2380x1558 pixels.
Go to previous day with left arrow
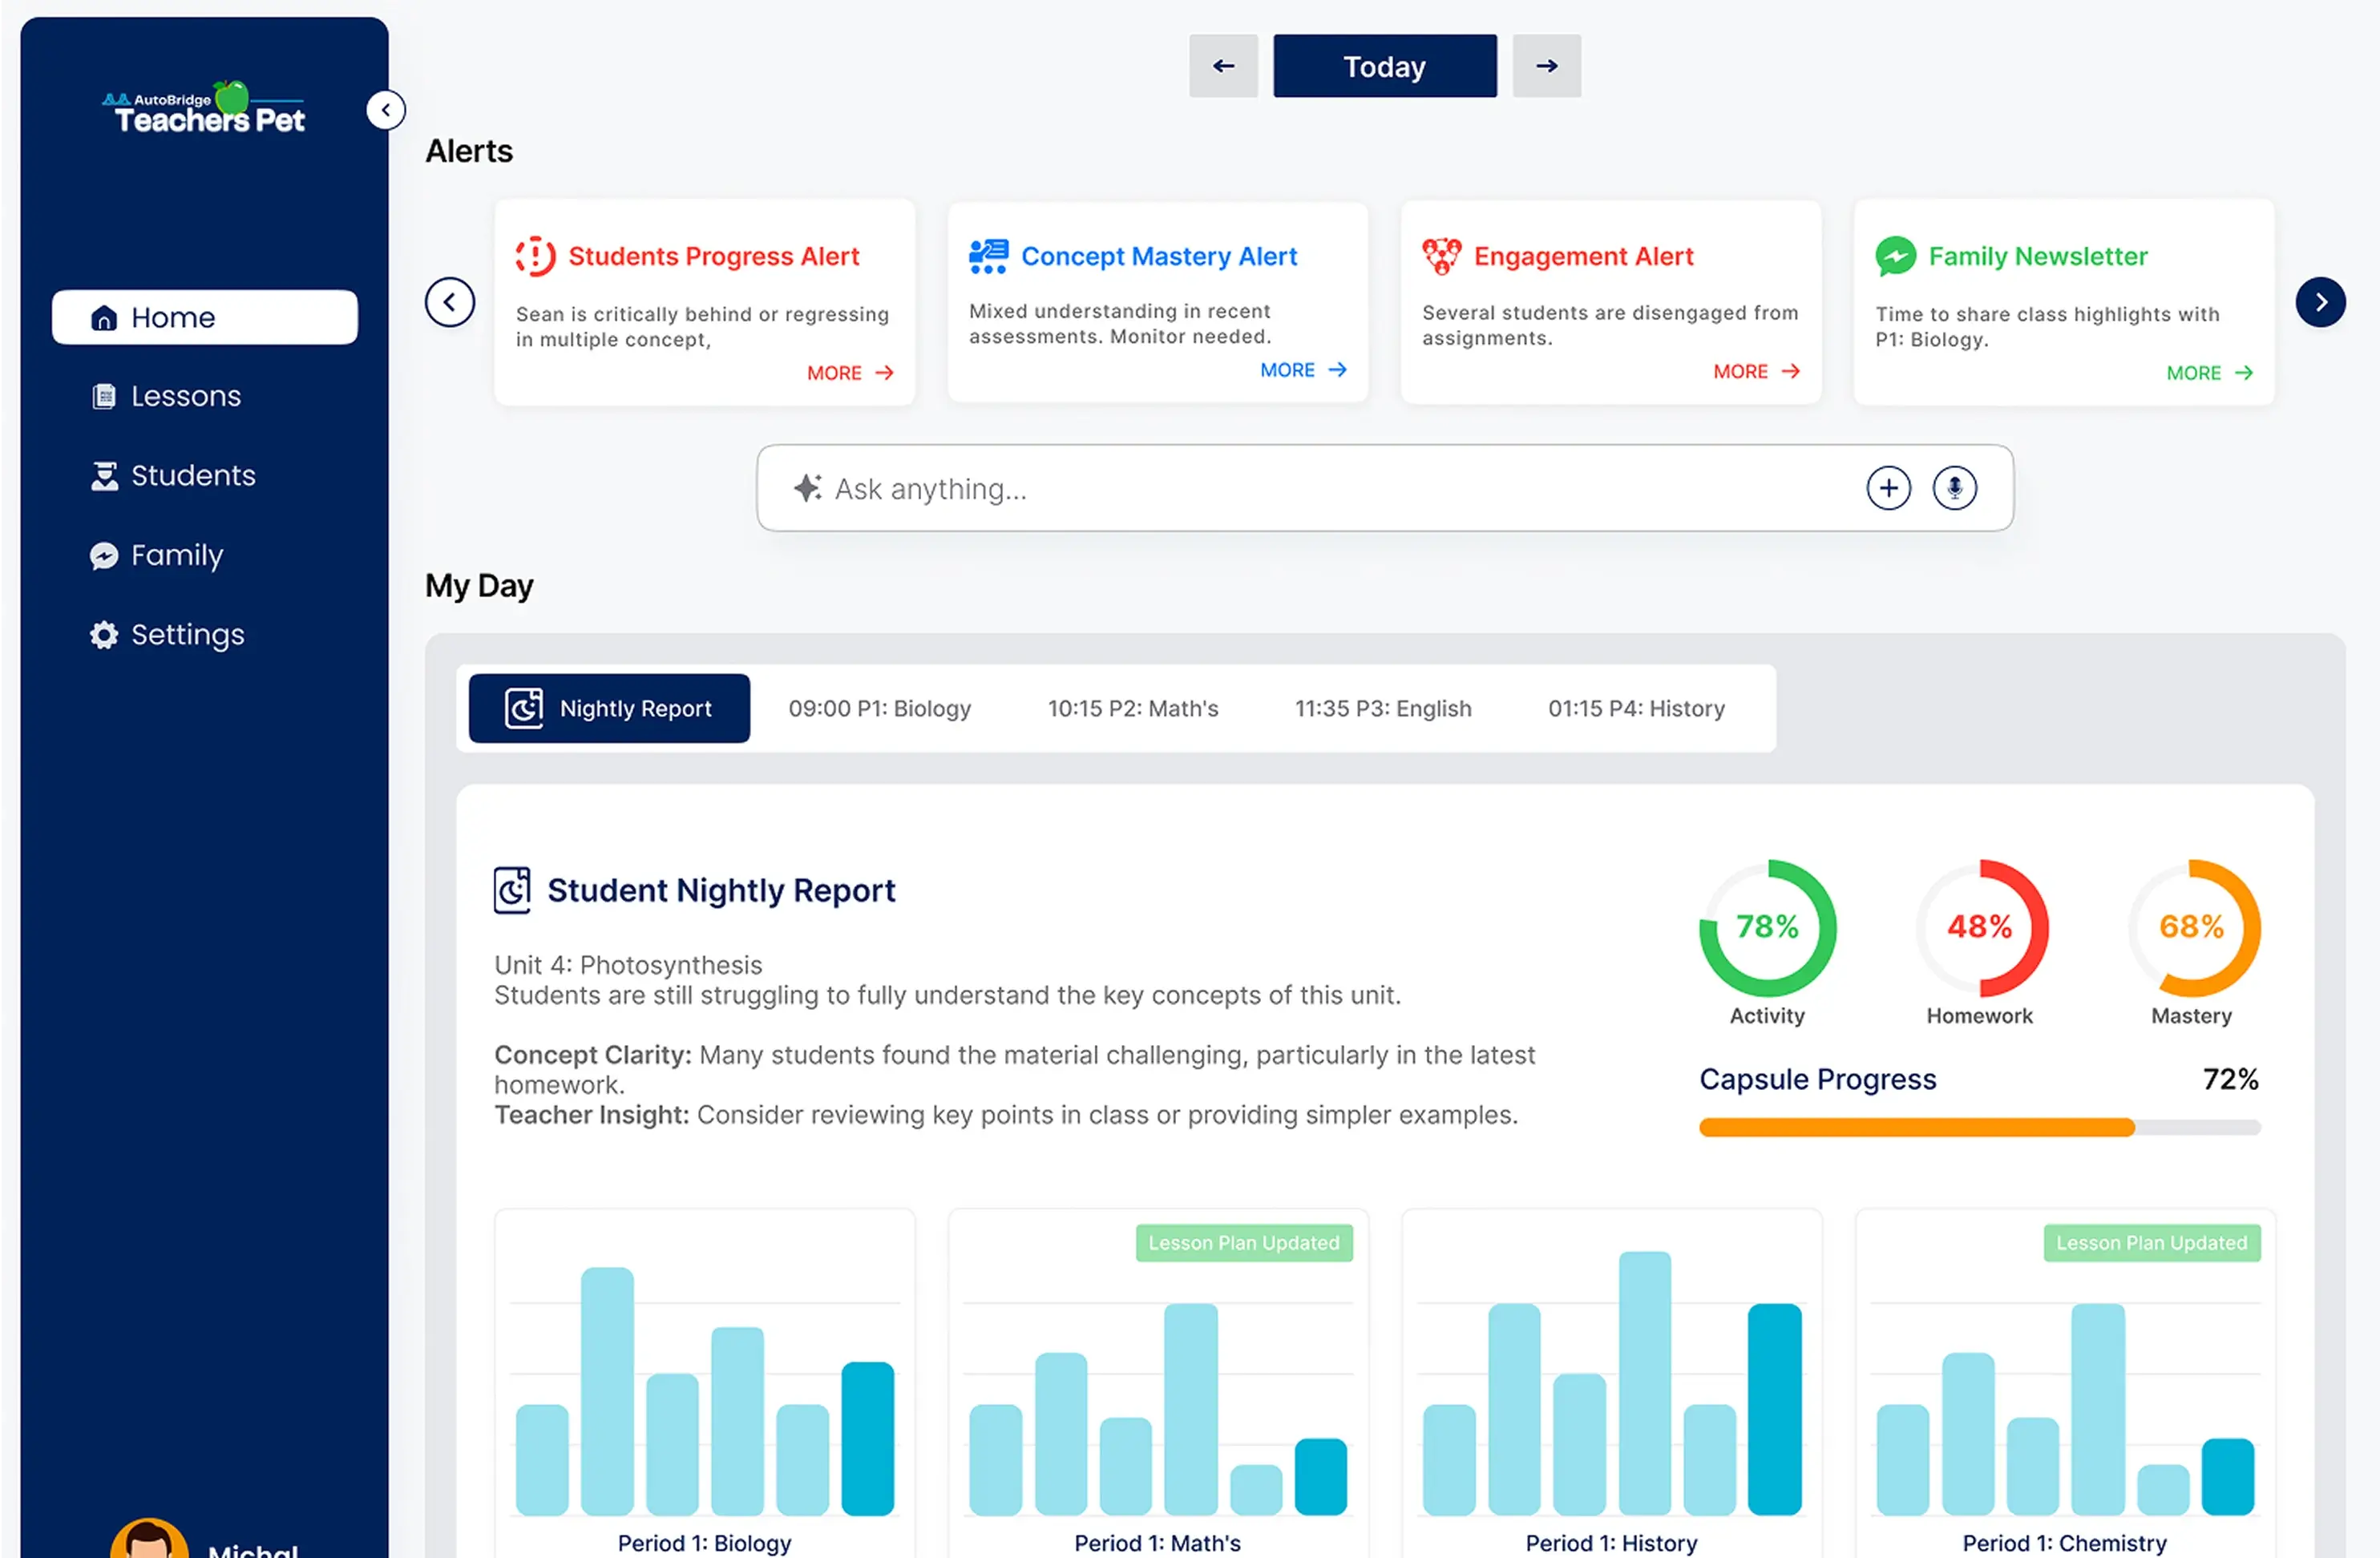pyautogui.click(x=1223, y=66)
